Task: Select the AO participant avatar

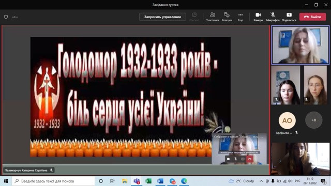Action: [x=287, y=120]
